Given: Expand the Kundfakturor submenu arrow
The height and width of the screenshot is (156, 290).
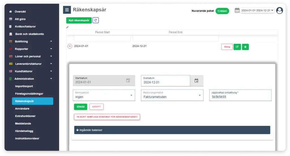Looking at the screenshot, I should pos(51,71).
